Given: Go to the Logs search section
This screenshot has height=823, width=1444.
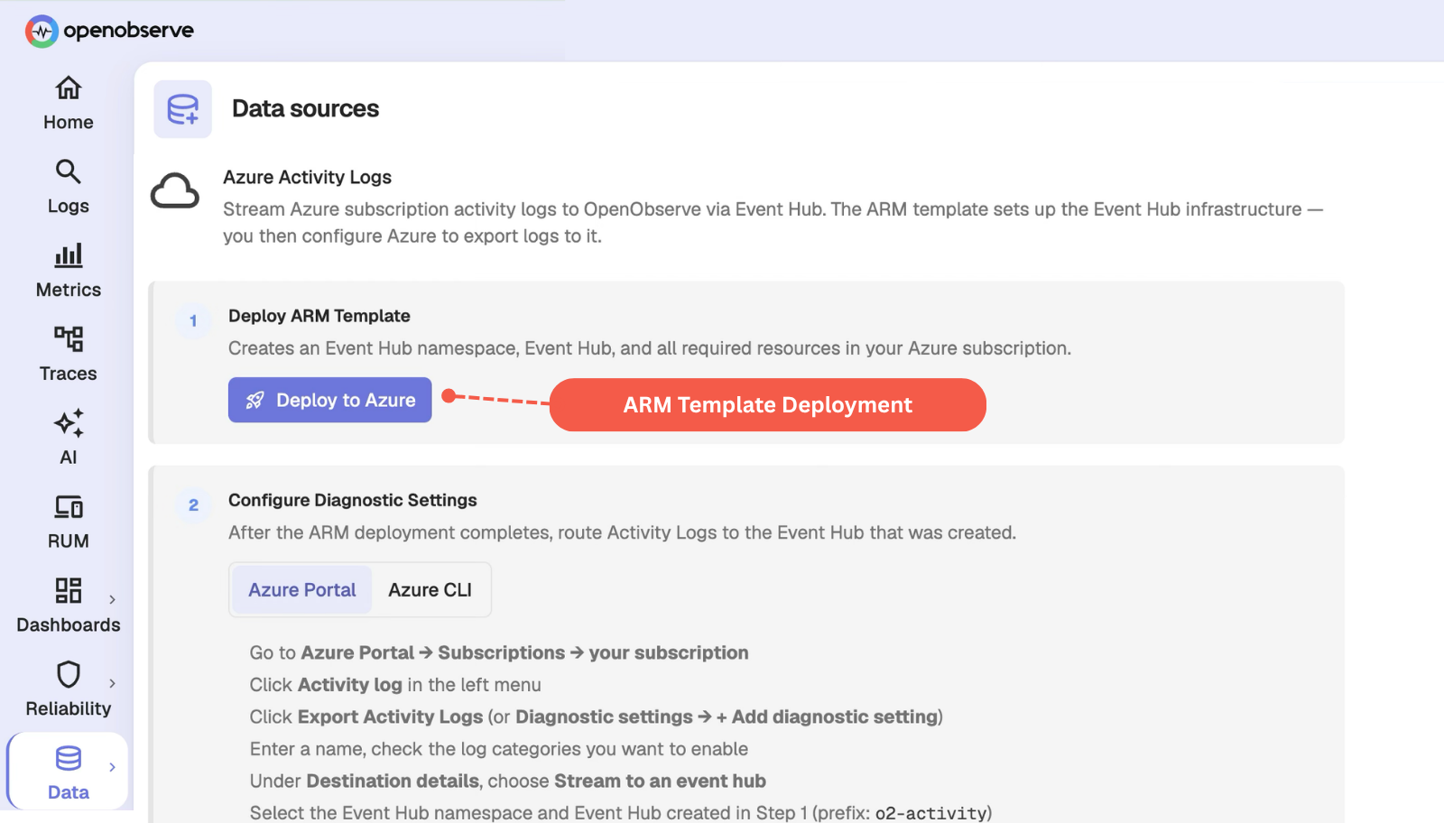Looking at the screenshot, I should [x=69, y=188].
